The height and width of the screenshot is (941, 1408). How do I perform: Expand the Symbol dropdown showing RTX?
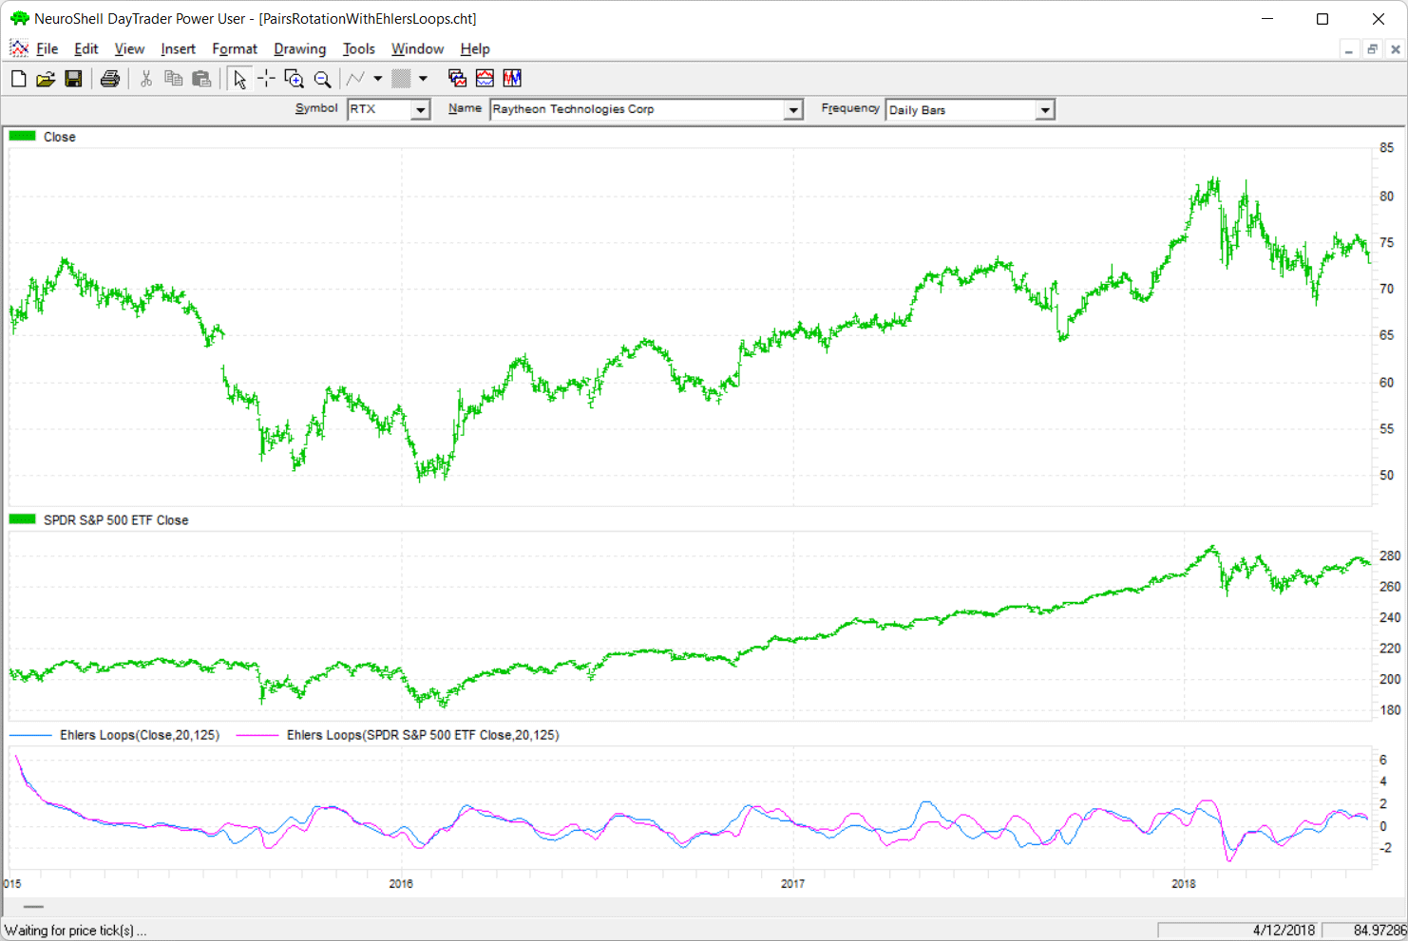420,110
